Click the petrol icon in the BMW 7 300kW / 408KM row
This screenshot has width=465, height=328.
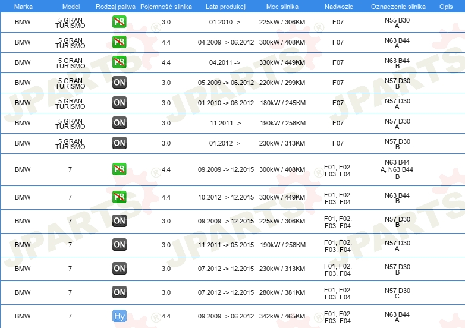tap(119, 169)
